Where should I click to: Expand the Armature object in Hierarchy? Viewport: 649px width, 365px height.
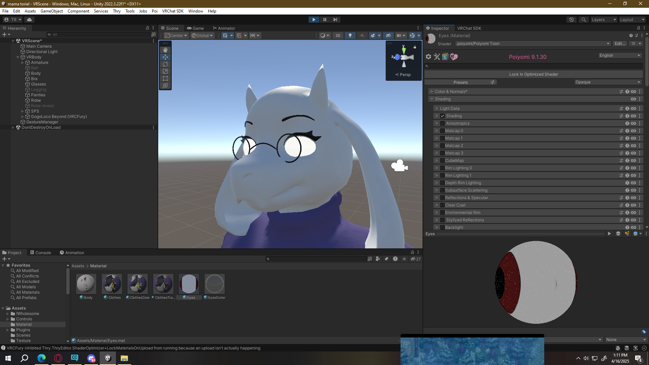point(23,63)
